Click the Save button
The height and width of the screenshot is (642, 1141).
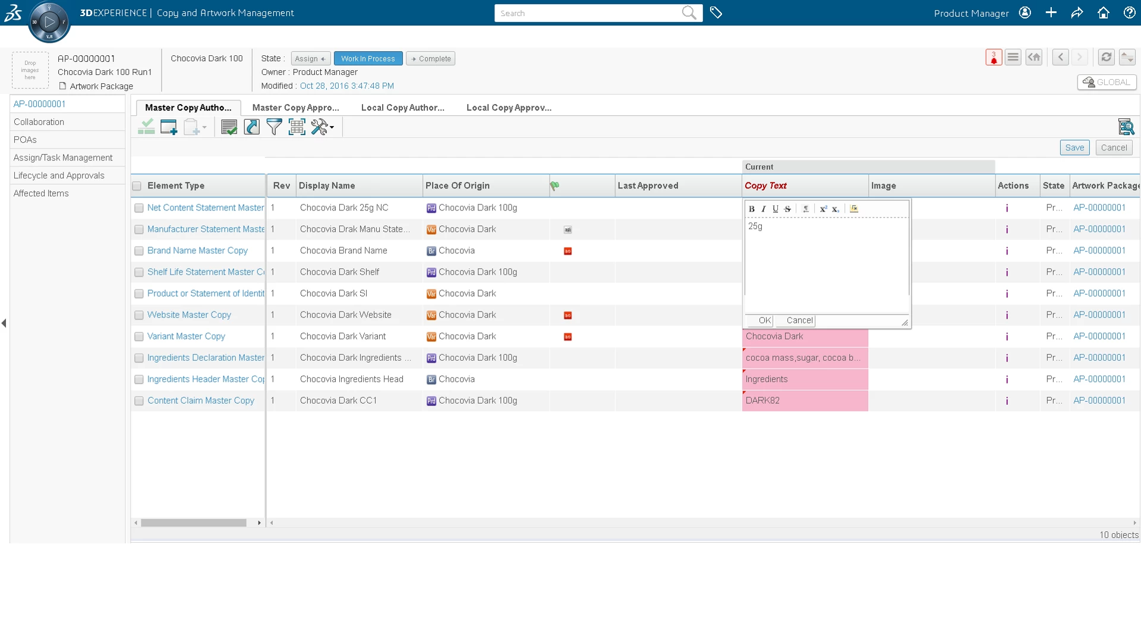1074,147
